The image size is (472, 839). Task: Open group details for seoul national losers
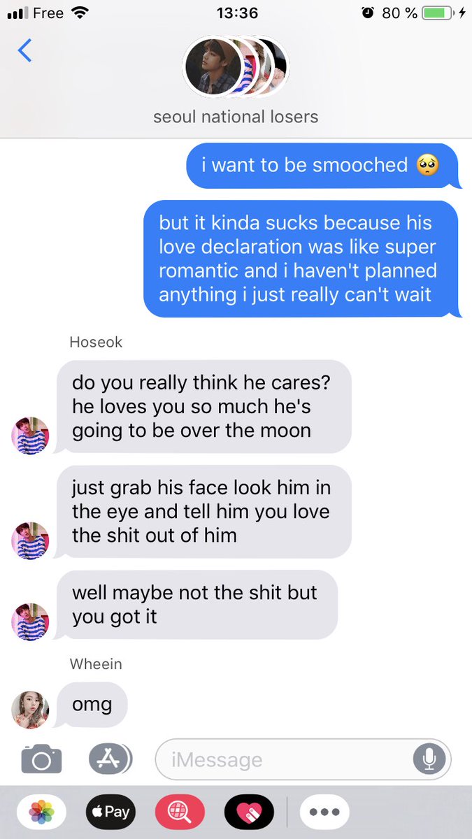[x=236, y=116]
